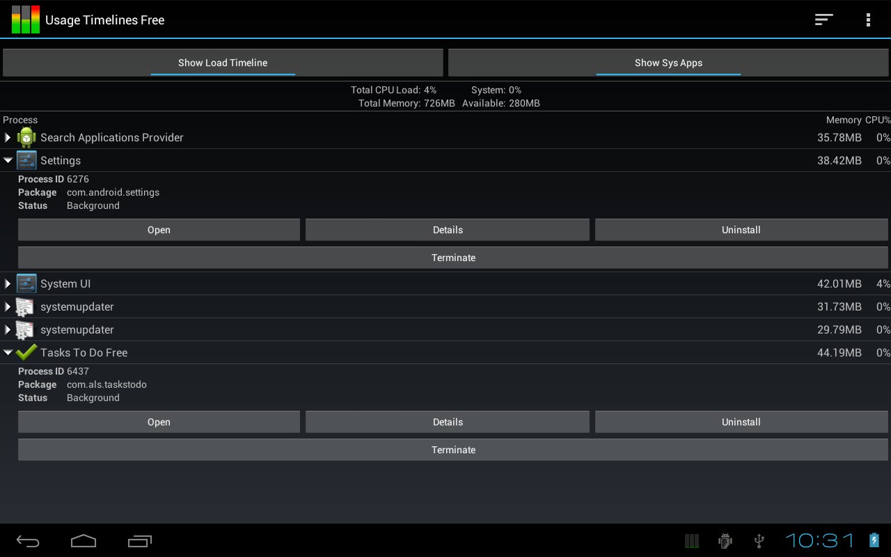Tap the Android debugging status icon
The image size is (891, 557).
click(725, 541)
